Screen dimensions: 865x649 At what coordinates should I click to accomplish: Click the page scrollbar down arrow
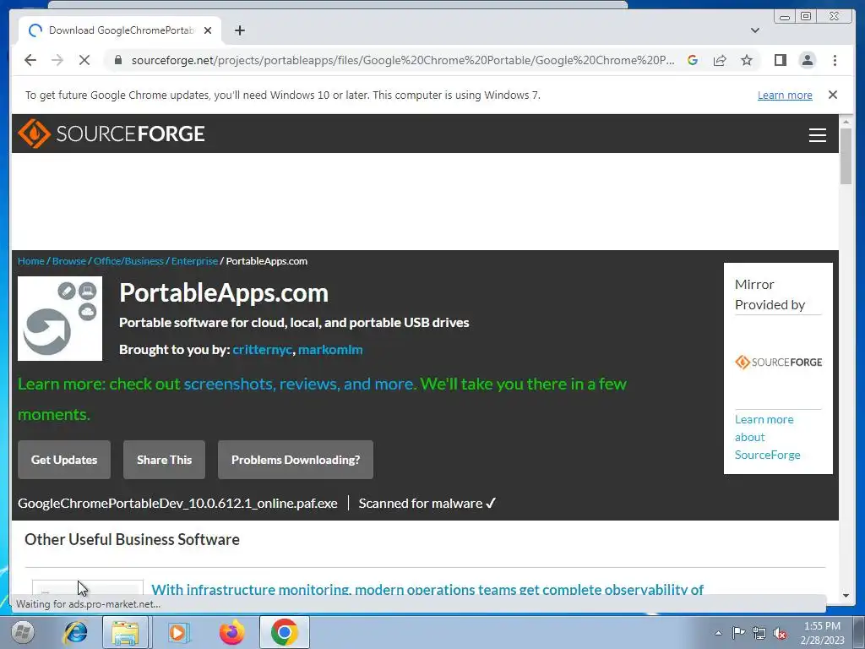[846, 596]
